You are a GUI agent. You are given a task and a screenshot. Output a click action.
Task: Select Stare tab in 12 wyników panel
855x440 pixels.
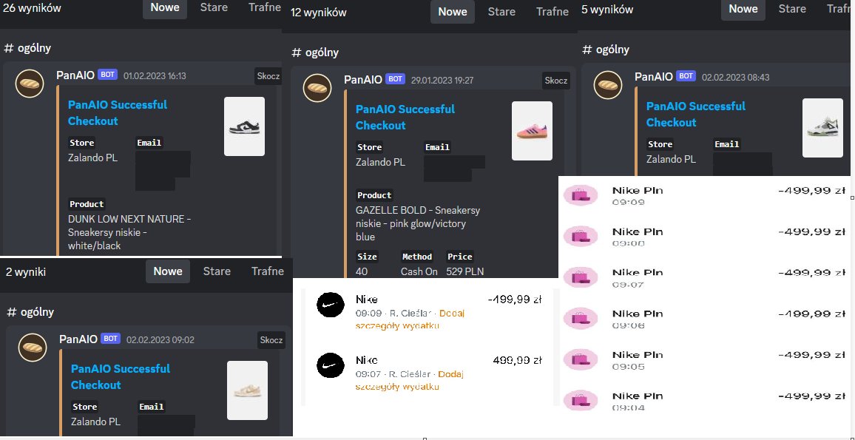click(x=501, y=12)
